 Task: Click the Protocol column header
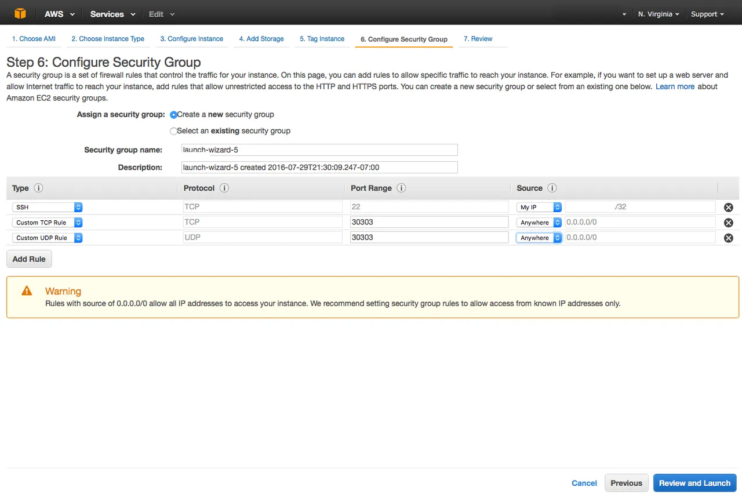199,188
